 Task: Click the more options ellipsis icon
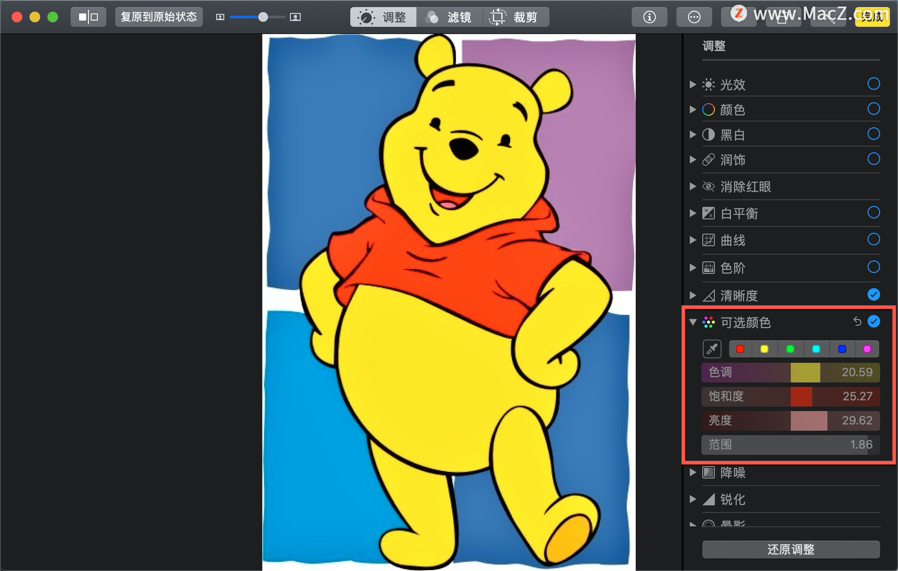click(694, 17)
